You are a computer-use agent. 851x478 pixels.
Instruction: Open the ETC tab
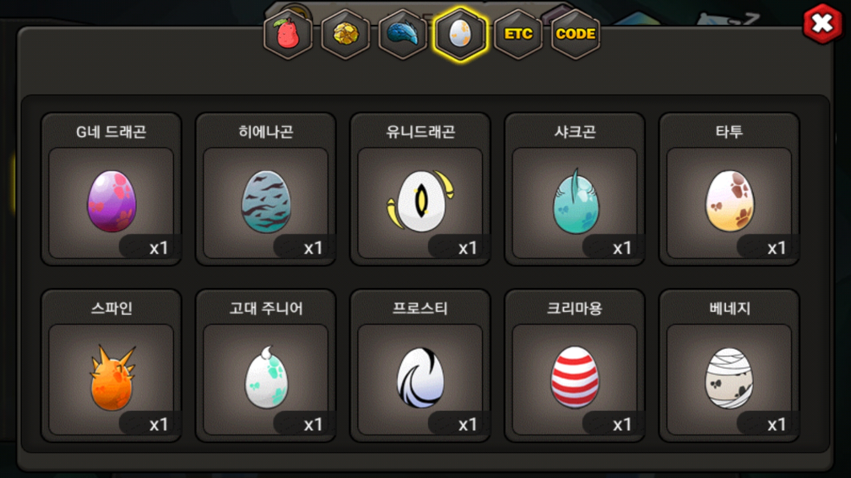(x=518, y=34)
